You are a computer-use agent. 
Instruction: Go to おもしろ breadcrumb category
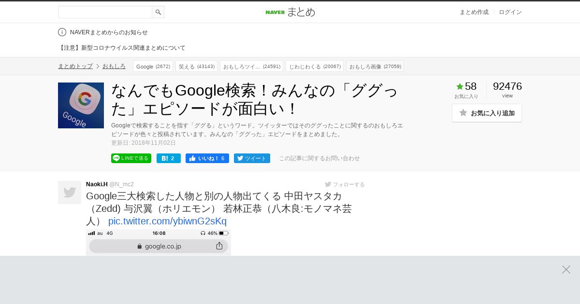(114, 66)
